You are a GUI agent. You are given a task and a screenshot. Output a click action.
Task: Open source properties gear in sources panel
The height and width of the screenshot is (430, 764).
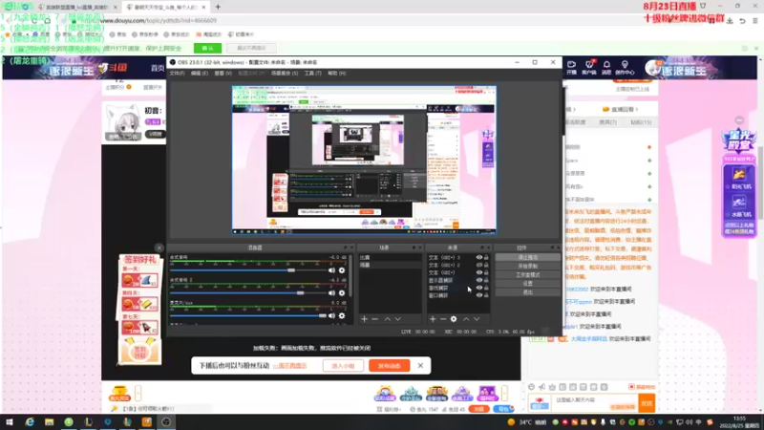(x=454, y=319)
